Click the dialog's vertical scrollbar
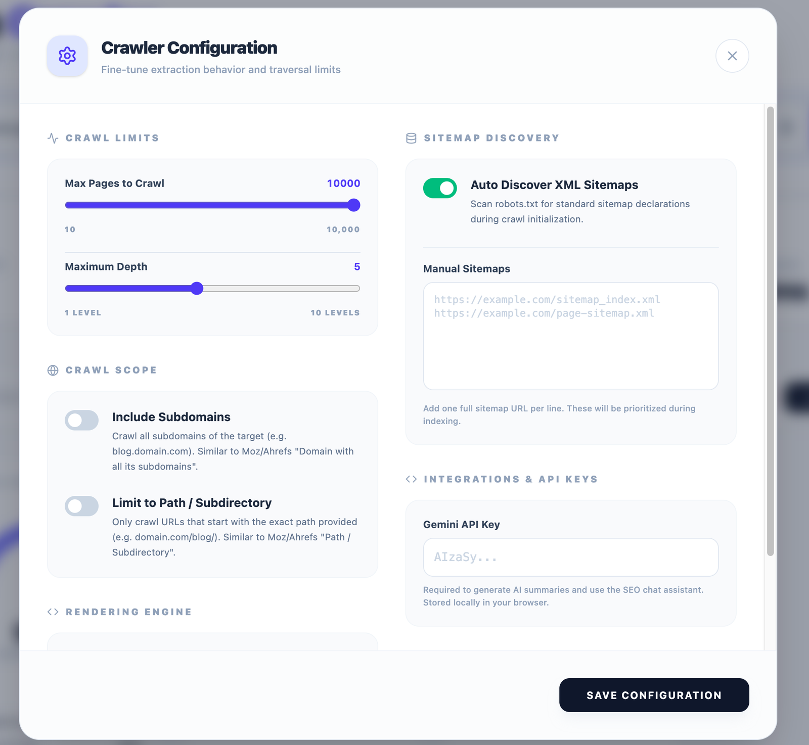 pos(771,331)
